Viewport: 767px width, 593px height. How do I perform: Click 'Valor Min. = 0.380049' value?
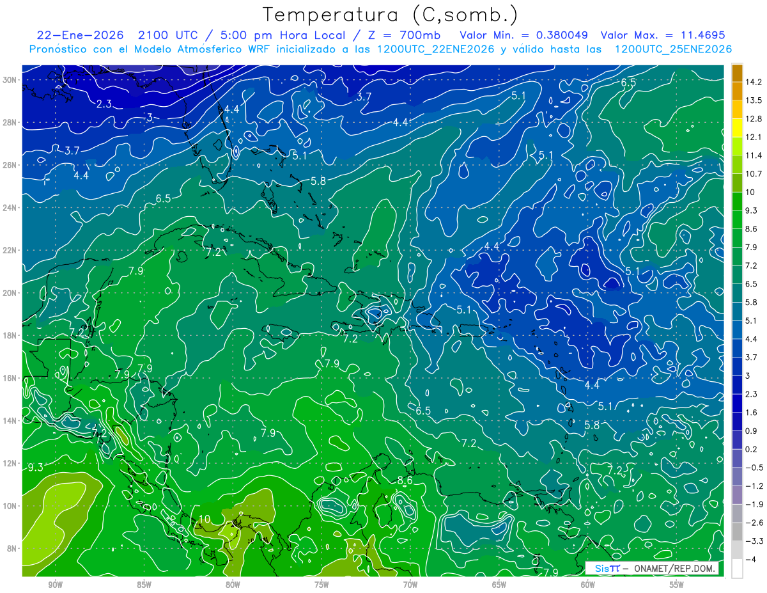[x=524, y=35]
